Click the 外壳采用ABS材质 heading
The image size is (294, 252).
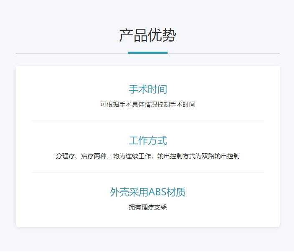coord(147,192)
